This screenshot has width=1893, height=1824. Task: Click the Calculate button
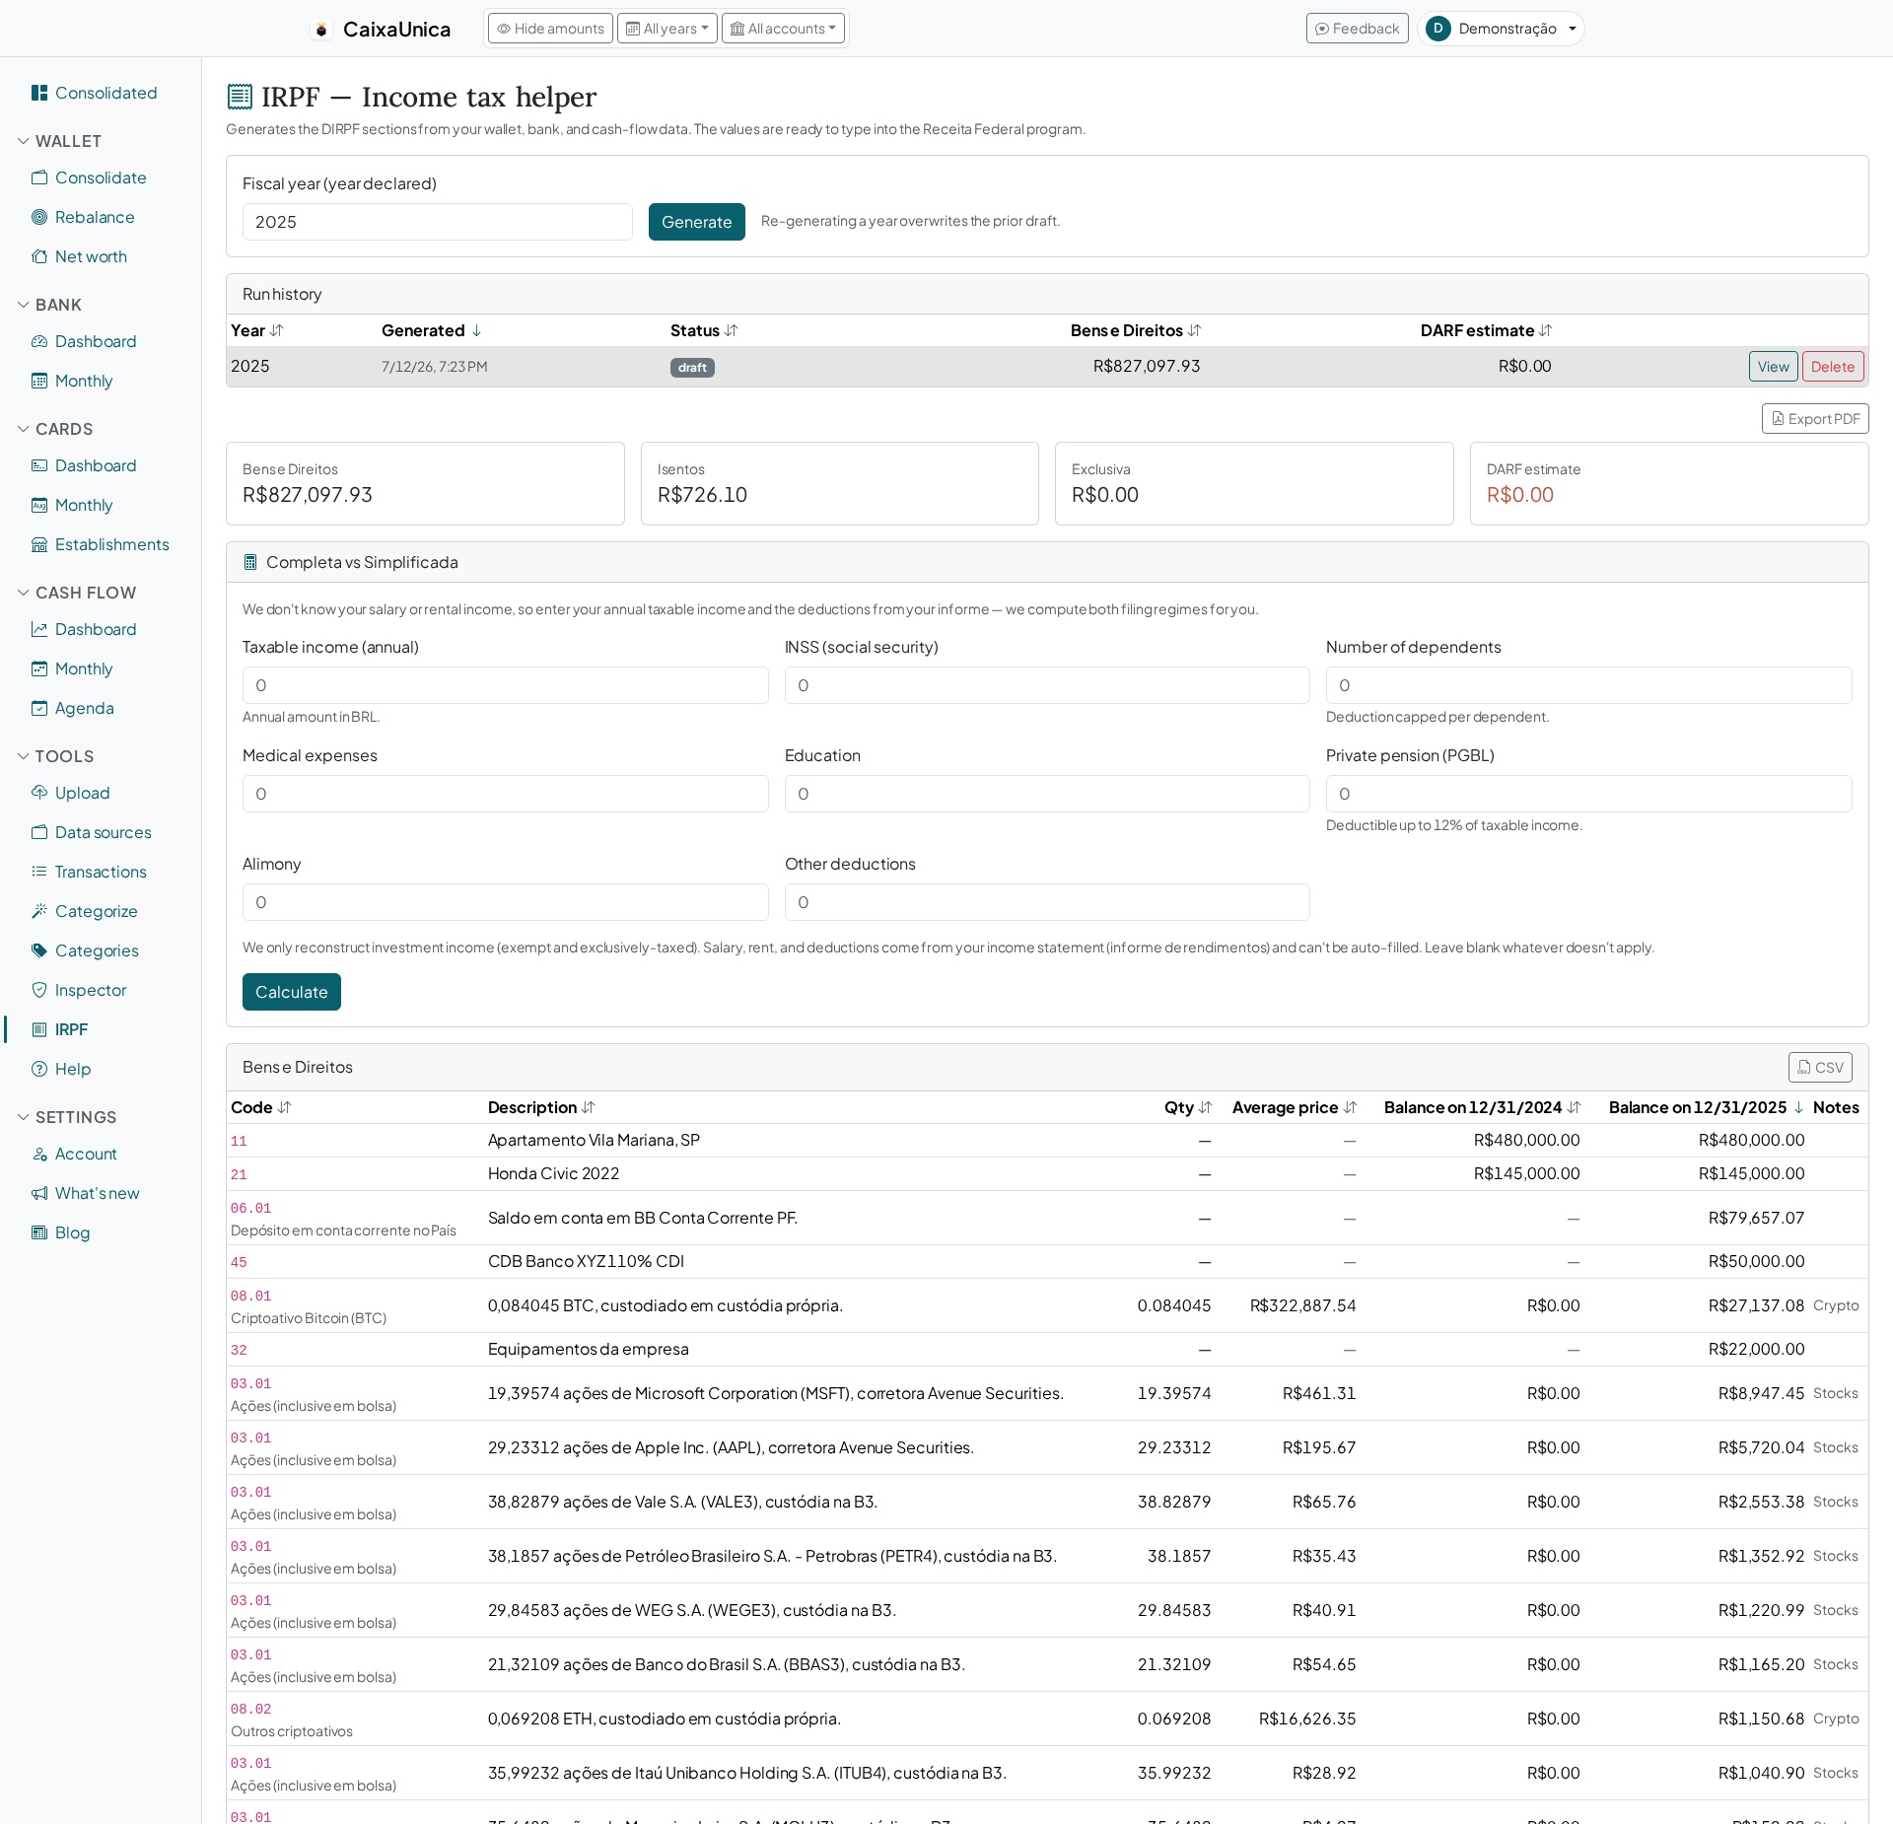click(x=291, y=992)
